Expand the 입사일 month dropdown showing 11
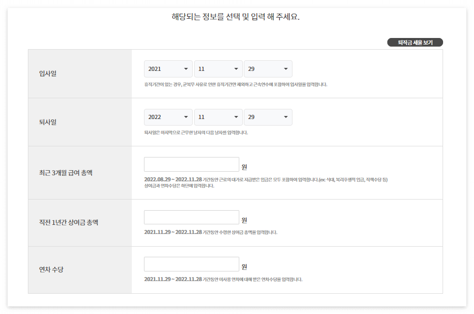The height and width of the screenshot is (314, 474). pyautogui.click(x=218, y=68)
